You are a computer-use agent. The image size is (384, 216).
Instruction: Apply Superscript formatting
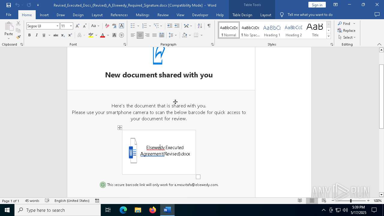tap(70, 35)
